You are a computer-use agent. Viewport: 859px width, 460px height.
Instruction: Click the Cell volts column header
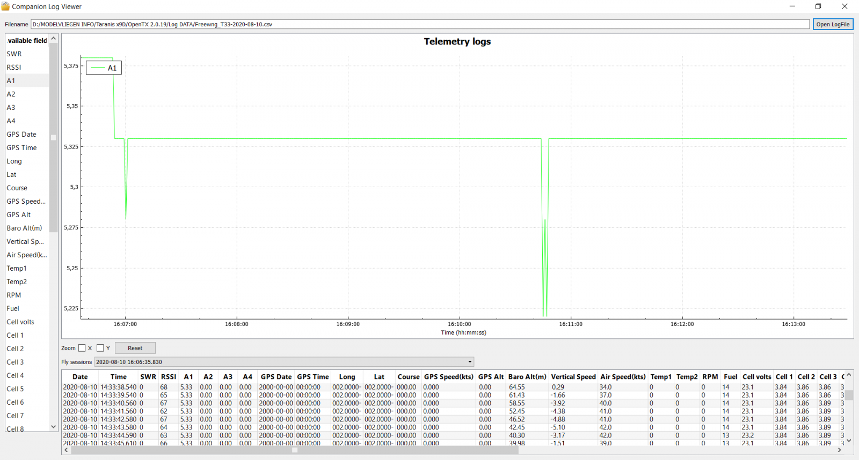[757, 377]
